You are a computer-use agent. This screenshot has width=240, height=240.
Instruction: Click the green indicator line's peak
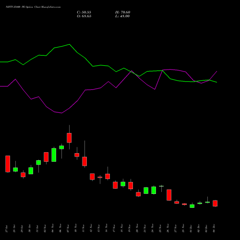point(69,44)
